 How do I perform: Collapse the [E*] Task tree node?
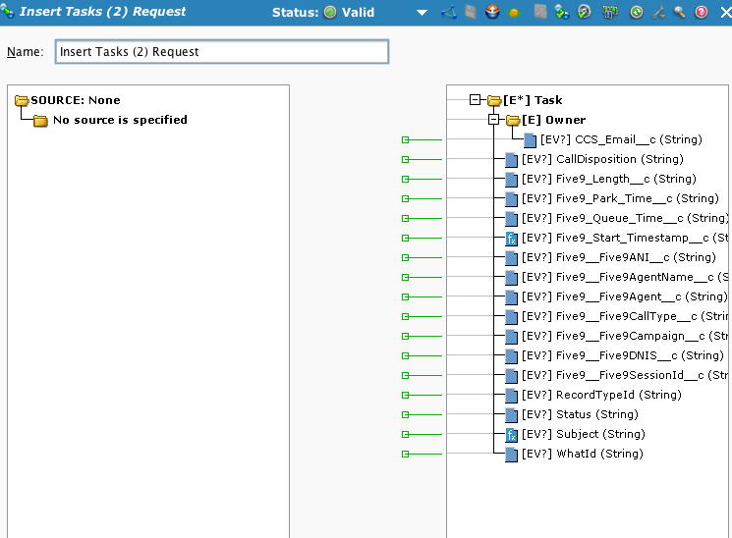(x=476, y=100)
